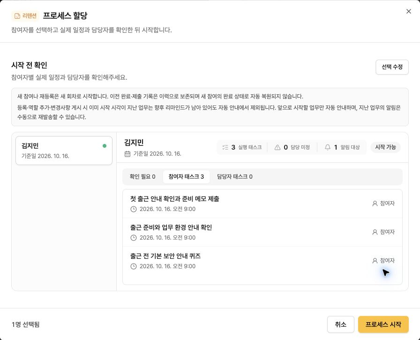Click the 프로세스 시작 button
This screenshot has width=420, height=340.
coord(383,325)
